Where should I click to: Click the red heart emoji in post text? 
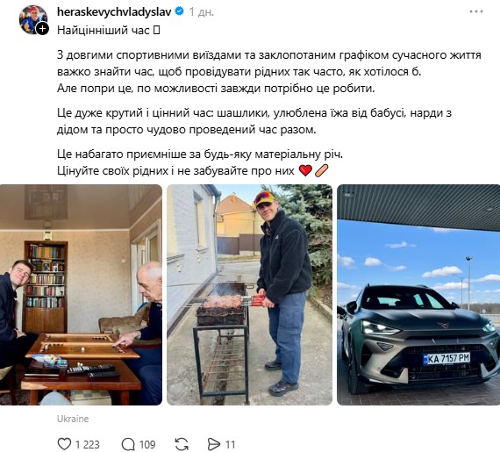coord(305,170)
